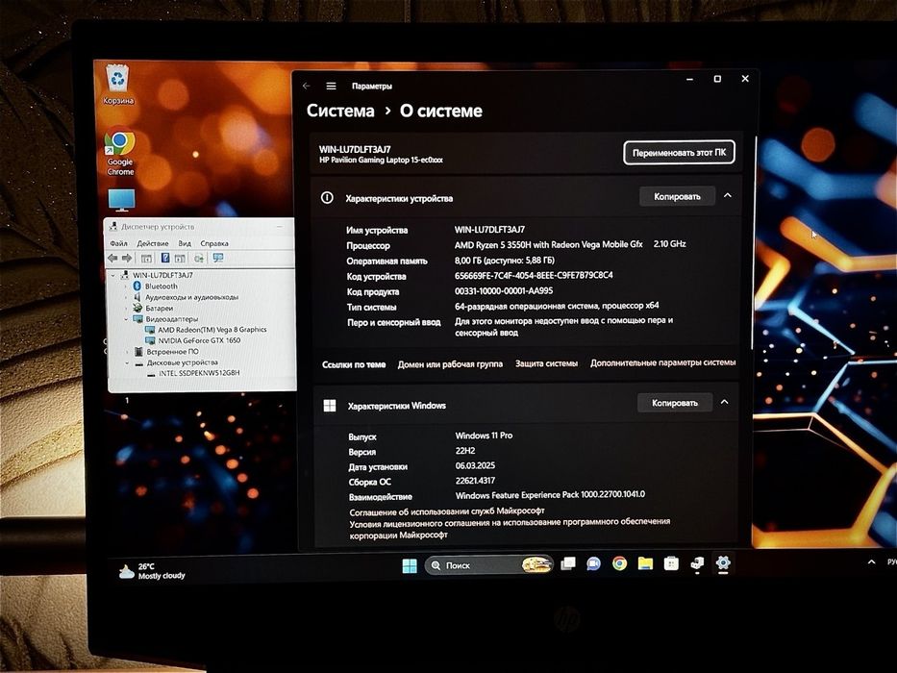The image size is (897, 673).
Task: Click install date 06.03.2025 value
Action: click(x=475, y=466)
